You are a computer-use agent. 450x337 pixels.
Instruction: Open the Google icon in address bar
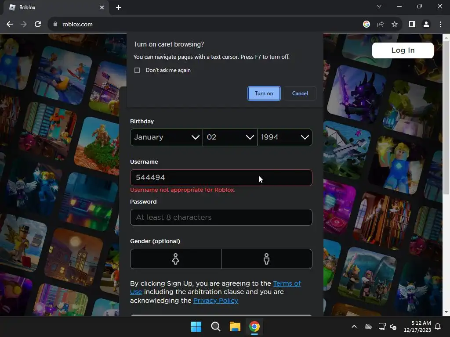point(367,25)
